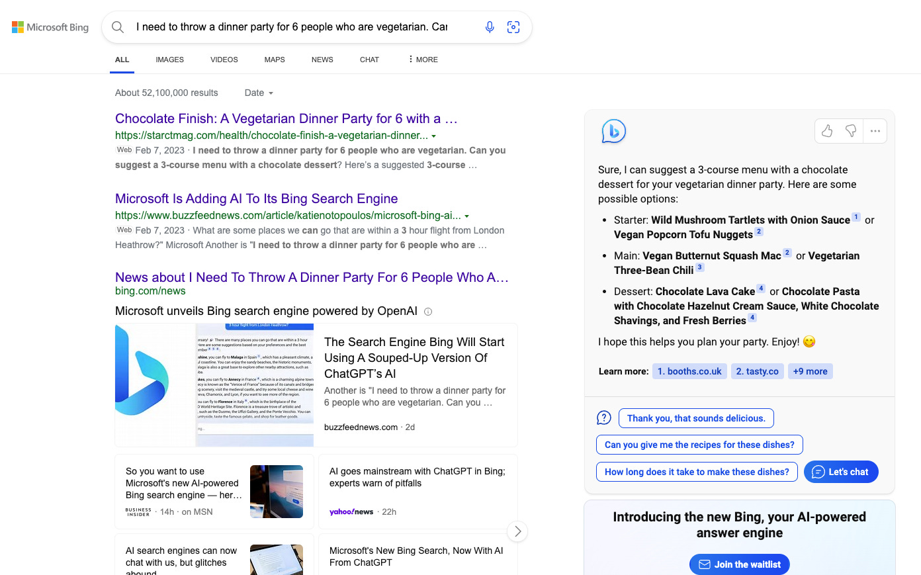Viewport: 921px width, 575px height.
Task: Click the question mark suggestions icon
Action: (x=604, y=418)
